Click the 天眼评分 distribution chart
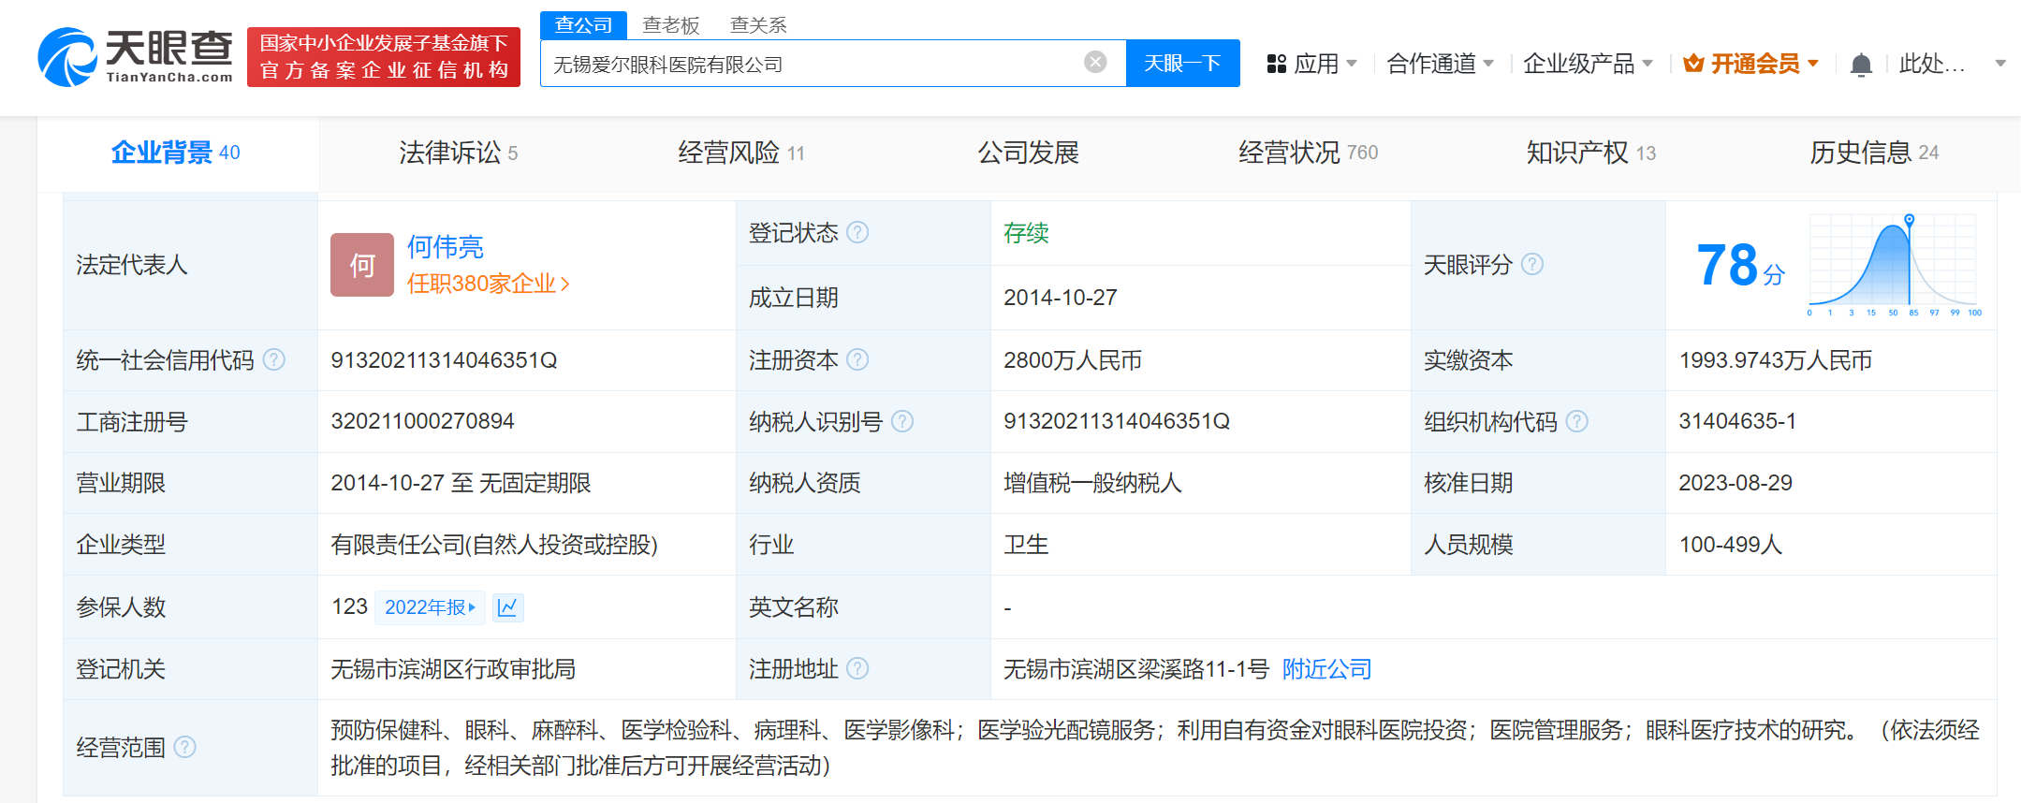The width and height of the screenshot is (2021, 803). (x=1894, y=267)
